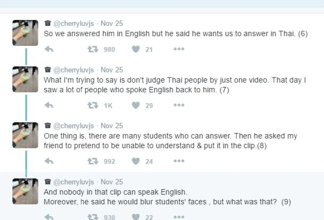Like the tweet with 980 retweets

(136, 49)
